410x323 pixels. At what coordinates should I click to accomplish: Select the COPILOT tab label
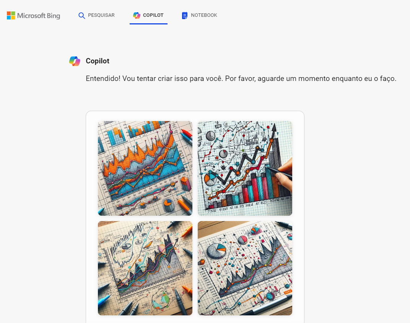click(153, 15)
